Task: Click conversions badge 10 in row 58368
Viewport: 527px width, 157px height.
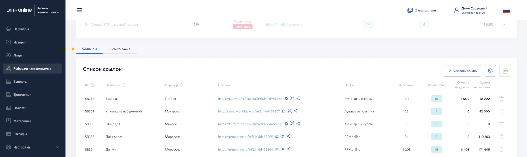Action: pyautogui.click(x=436, y=99)
